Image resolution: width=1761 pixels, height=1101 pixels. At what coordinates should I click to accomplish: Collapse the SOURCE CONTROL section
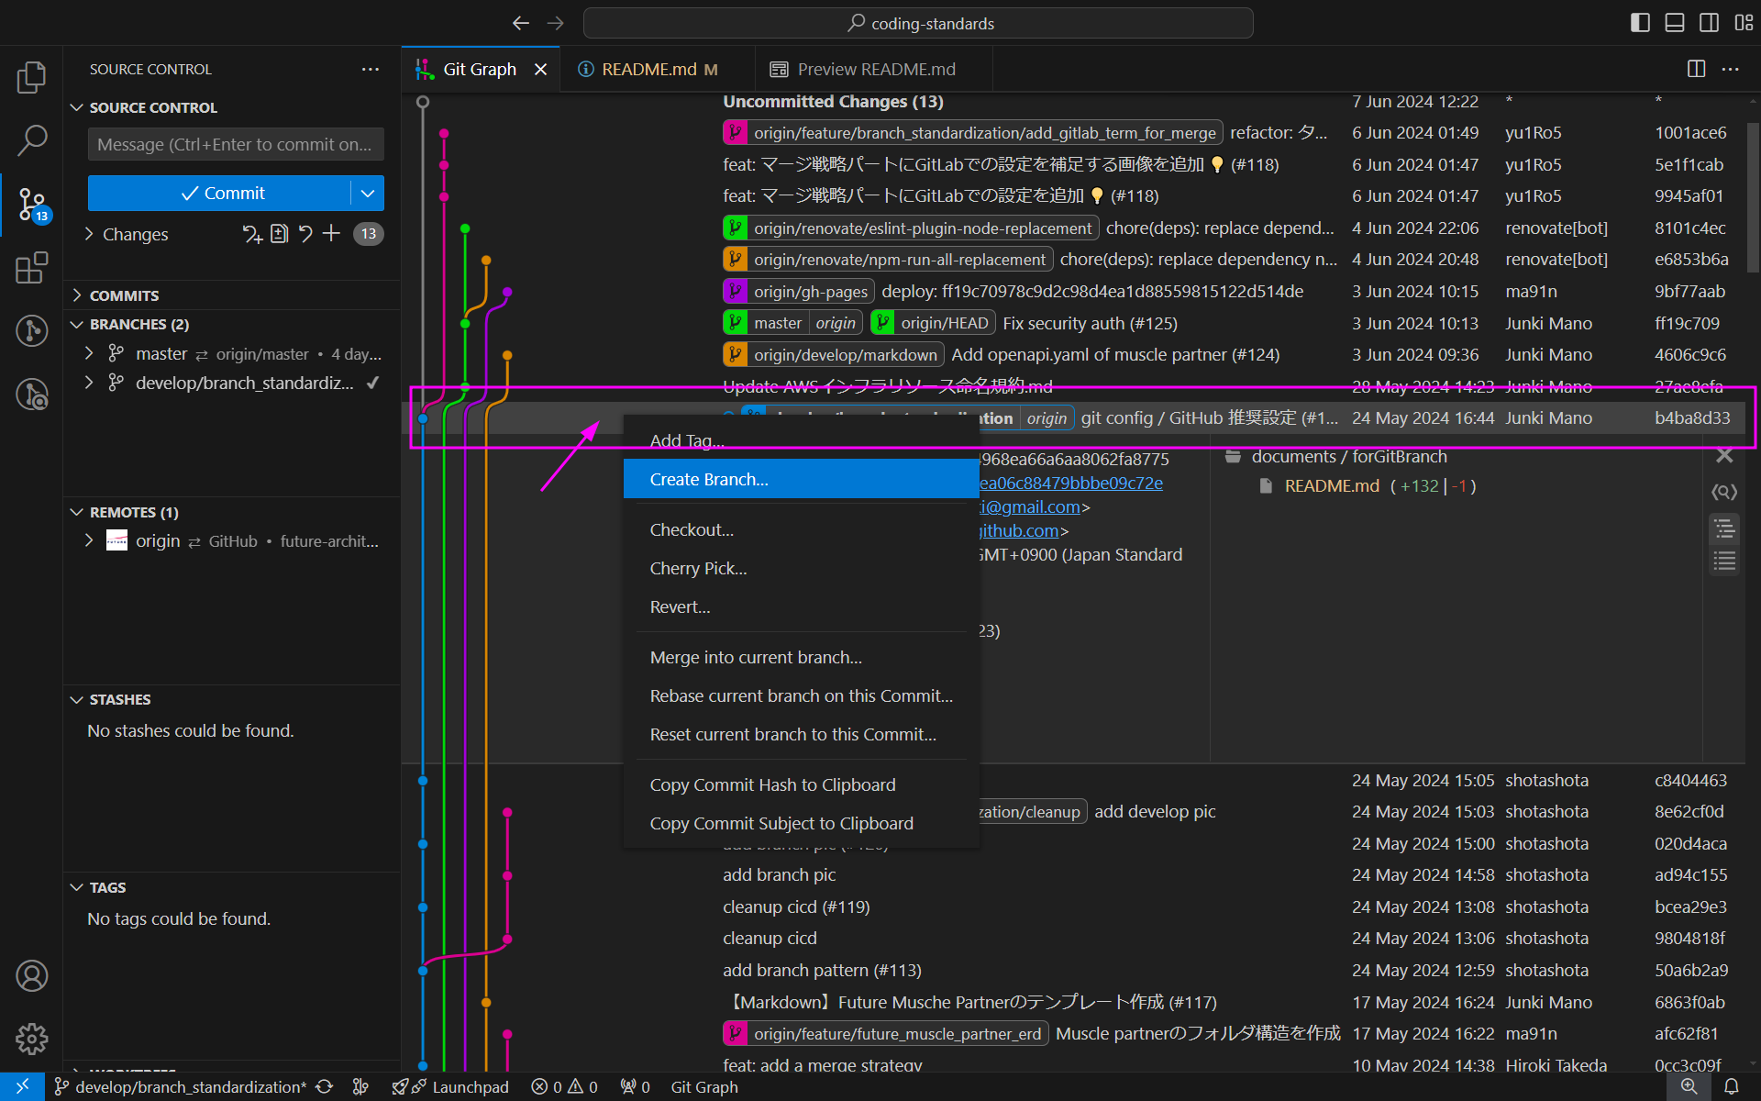77,108
